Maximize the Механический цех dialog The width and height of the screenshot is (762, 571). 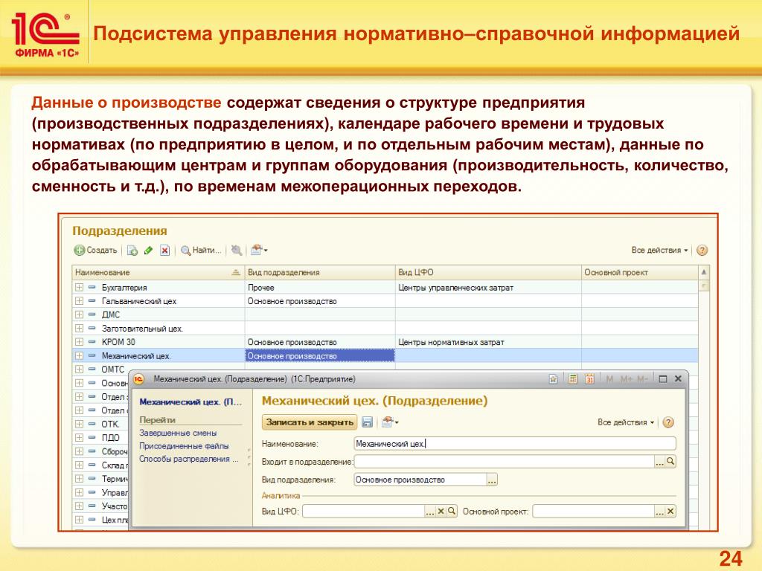tap(663, 379)
